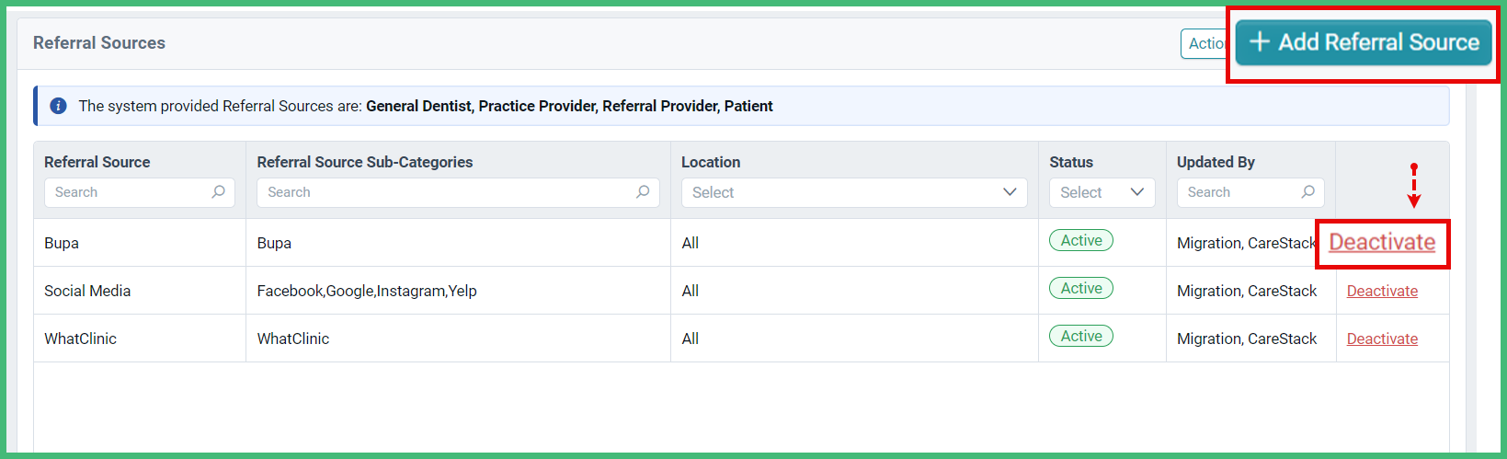Click the Active status badge for Bupa
1507x459 pixels.
coord(1081,240)
